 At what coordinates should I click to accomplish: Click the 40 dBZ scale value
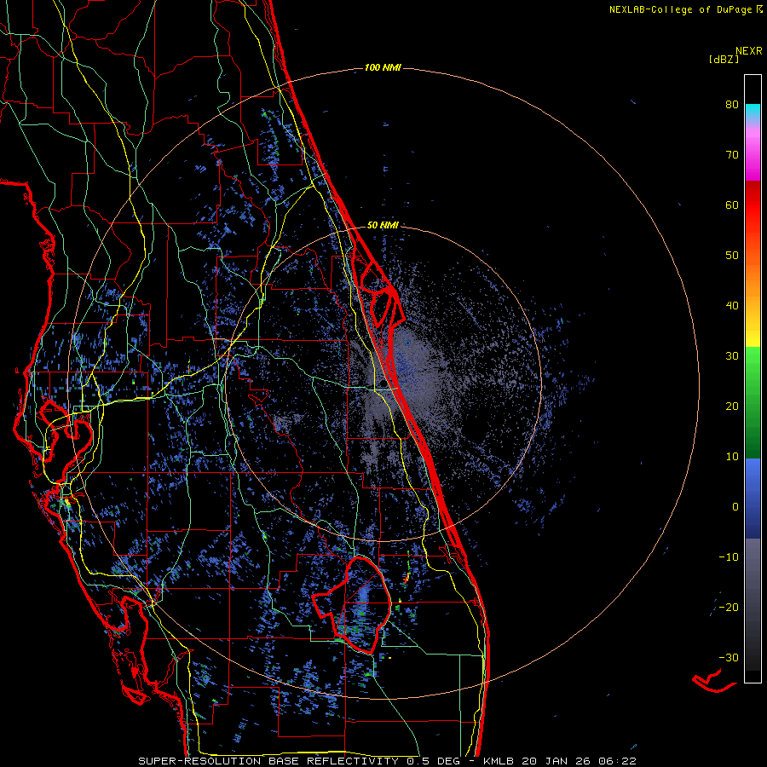(732, 306)
